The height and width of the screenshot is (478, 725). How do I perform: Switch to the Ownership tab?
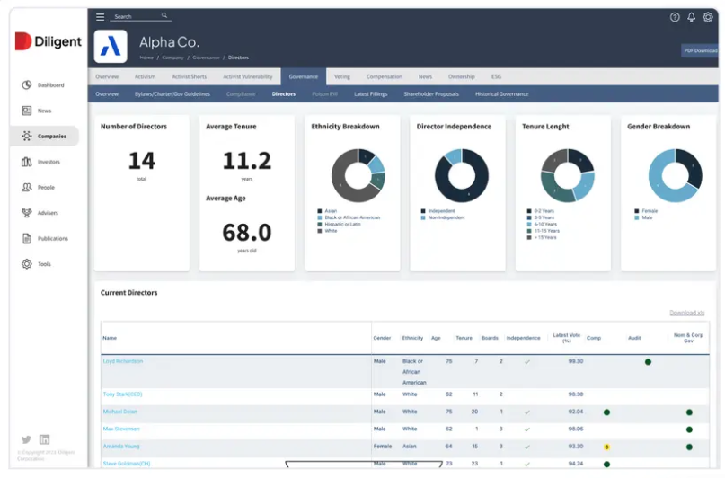(x=462, y=76)
